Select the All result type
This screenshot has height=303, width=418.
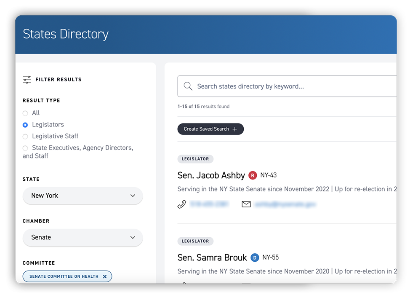(x=25, y=113)
